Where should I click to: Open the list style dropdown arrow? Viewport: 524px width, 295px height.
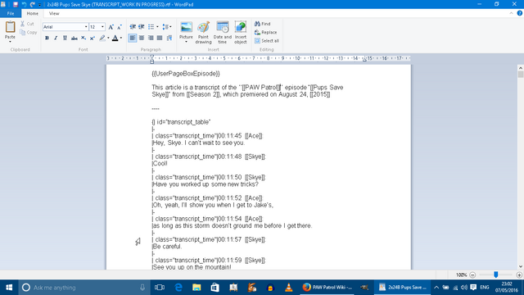(x=157, y=27)
